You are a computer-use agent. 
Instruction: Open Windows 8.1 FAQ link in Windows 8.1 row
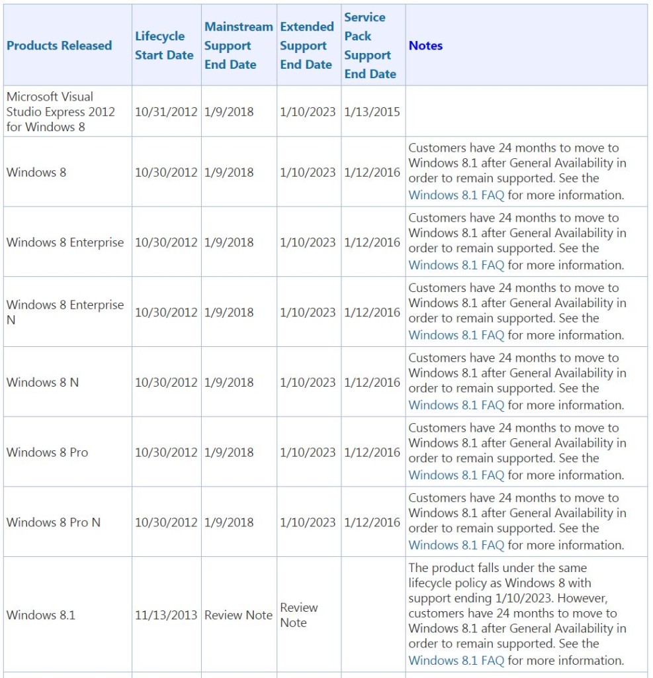[456, 661]
